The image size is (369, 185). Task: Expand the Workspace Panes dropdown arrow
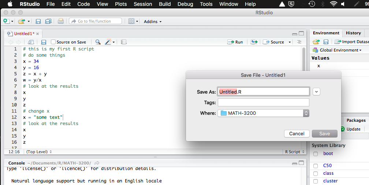coord(137,22)
